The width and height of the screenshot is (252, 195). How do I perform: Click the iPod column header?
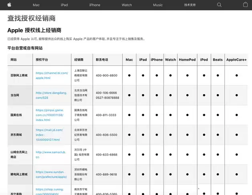pyautogui.click(x=204, y=59)
